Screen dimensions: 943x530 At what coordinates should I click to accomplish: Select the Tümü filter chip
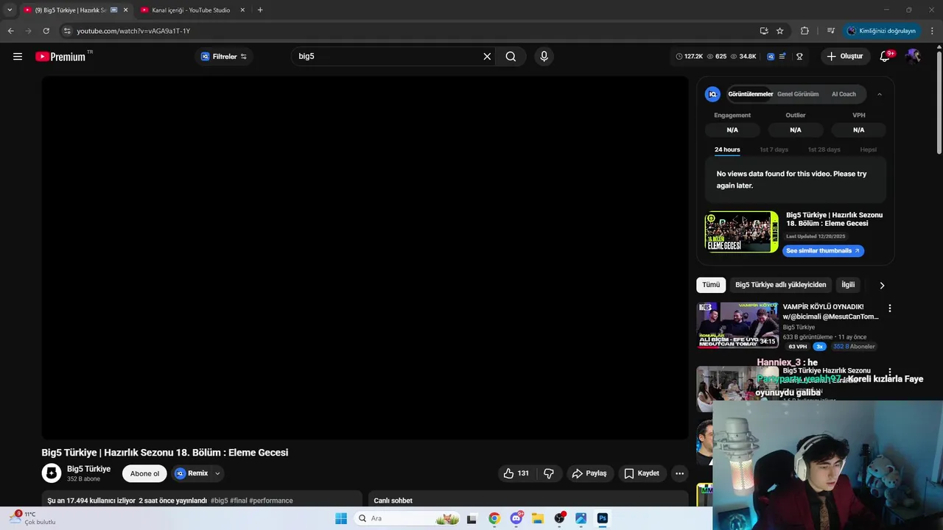[x=711, y=285]
